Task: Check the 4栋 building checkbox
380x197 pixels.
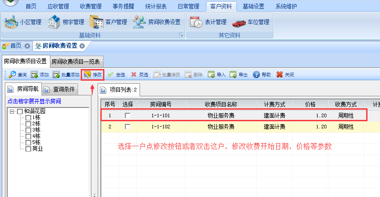Action: (28, 136)
